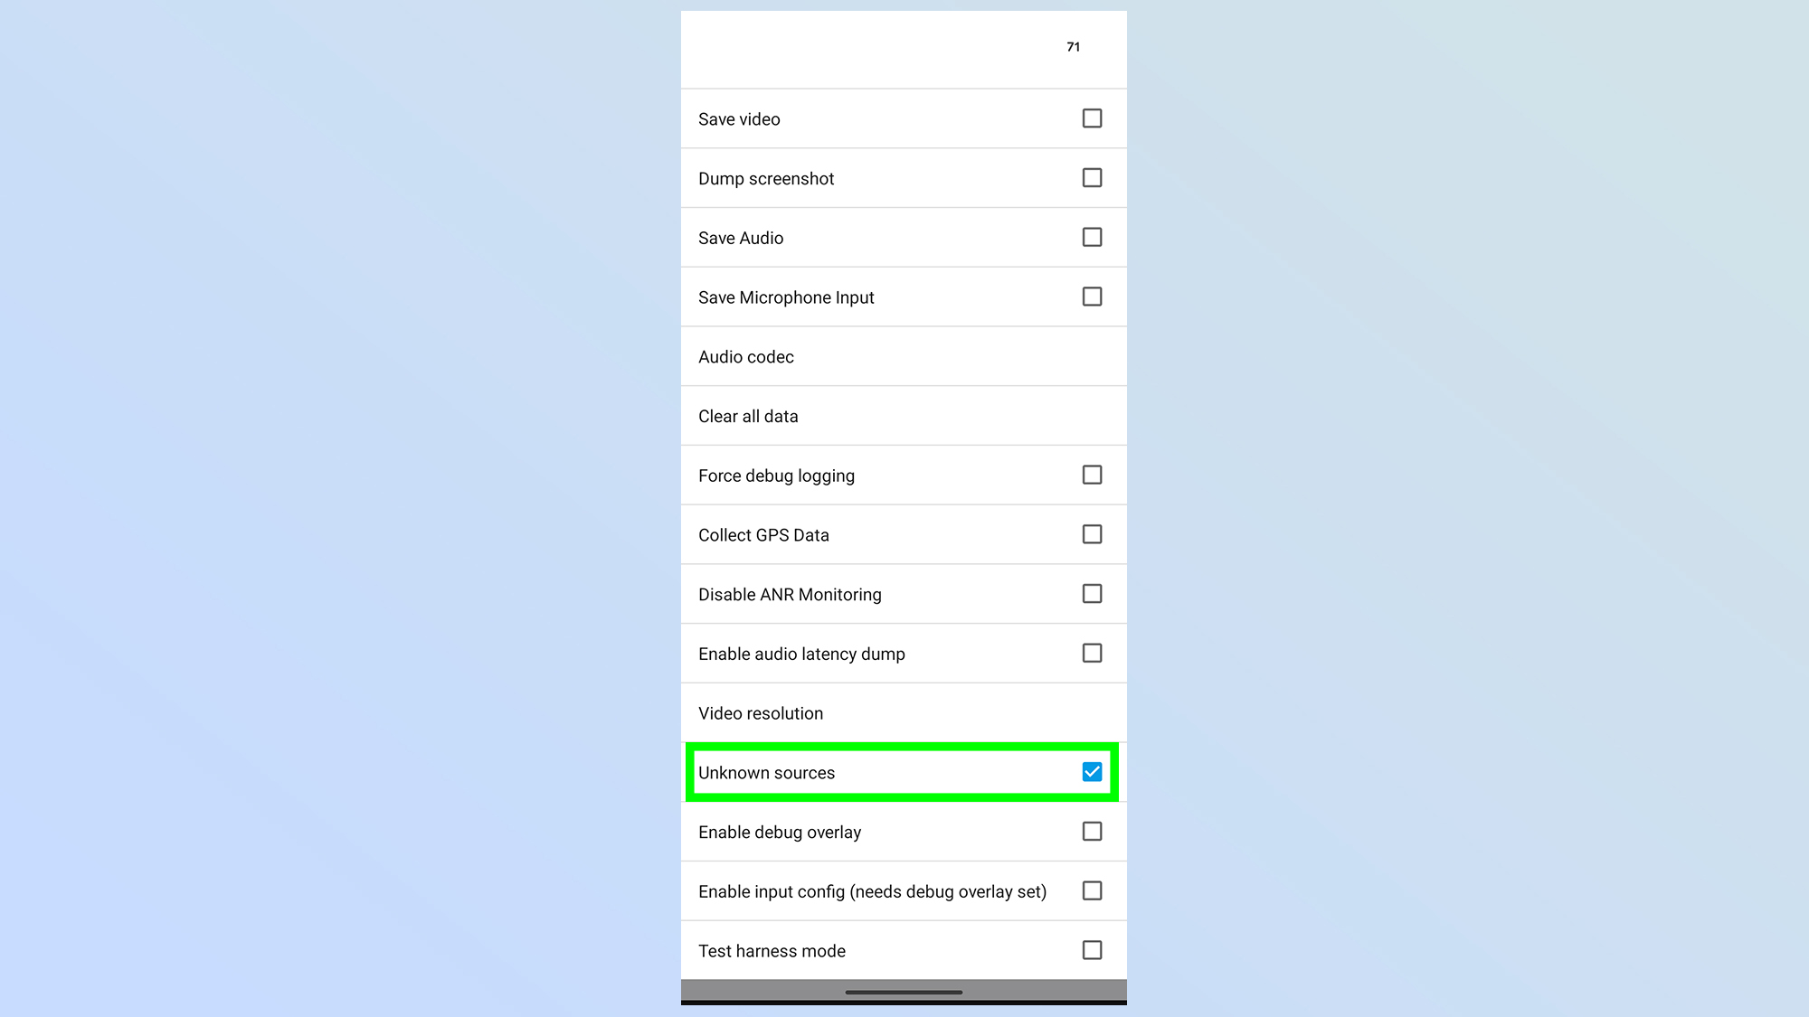Tap the gesture navigation bar

tap(904, 992)
